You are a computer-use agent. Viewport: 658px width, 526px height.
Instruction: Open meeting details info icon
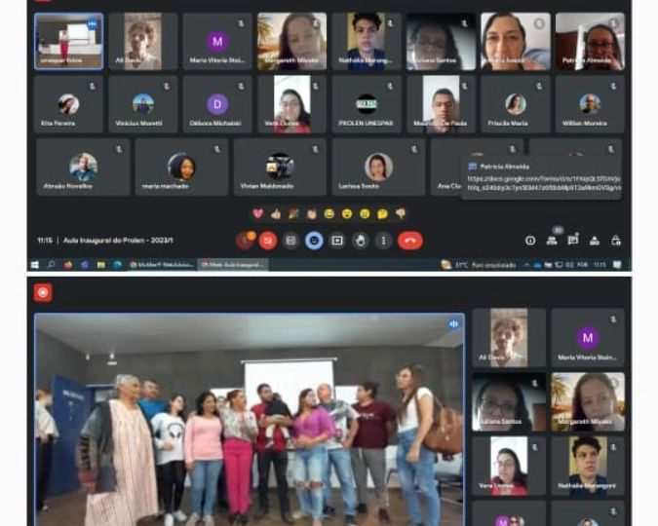click(530, 241)
